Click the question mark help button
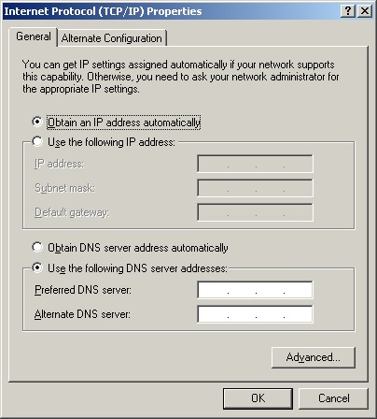This screenshot has width=377, height=419. click(x=348, y=11)
